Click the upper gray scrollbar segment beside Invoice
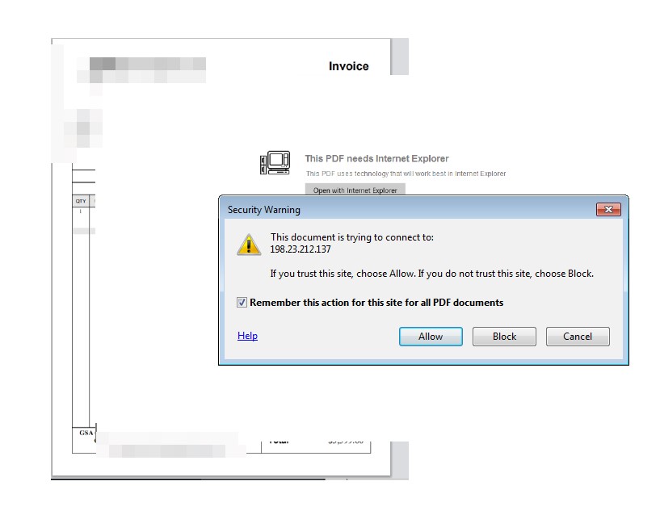The width and height of the screenshot is (660, 519). [399, 57]
